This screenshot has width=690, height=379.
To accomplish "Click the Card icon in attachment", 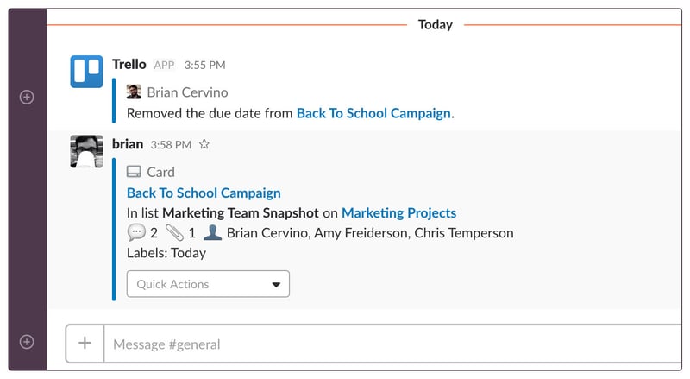I will coord(134,172).
